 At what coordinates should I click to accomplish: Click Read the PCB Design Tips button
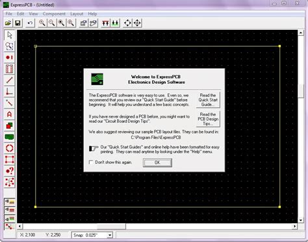pyautogui.click(x=208, y=119)
